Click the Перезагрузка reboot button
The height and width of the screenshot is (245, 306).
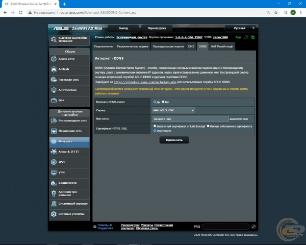(x=157, y=28)
